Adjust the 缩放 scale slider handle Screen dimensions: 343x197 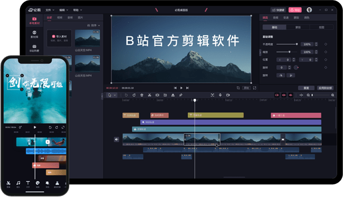(289, 52)
